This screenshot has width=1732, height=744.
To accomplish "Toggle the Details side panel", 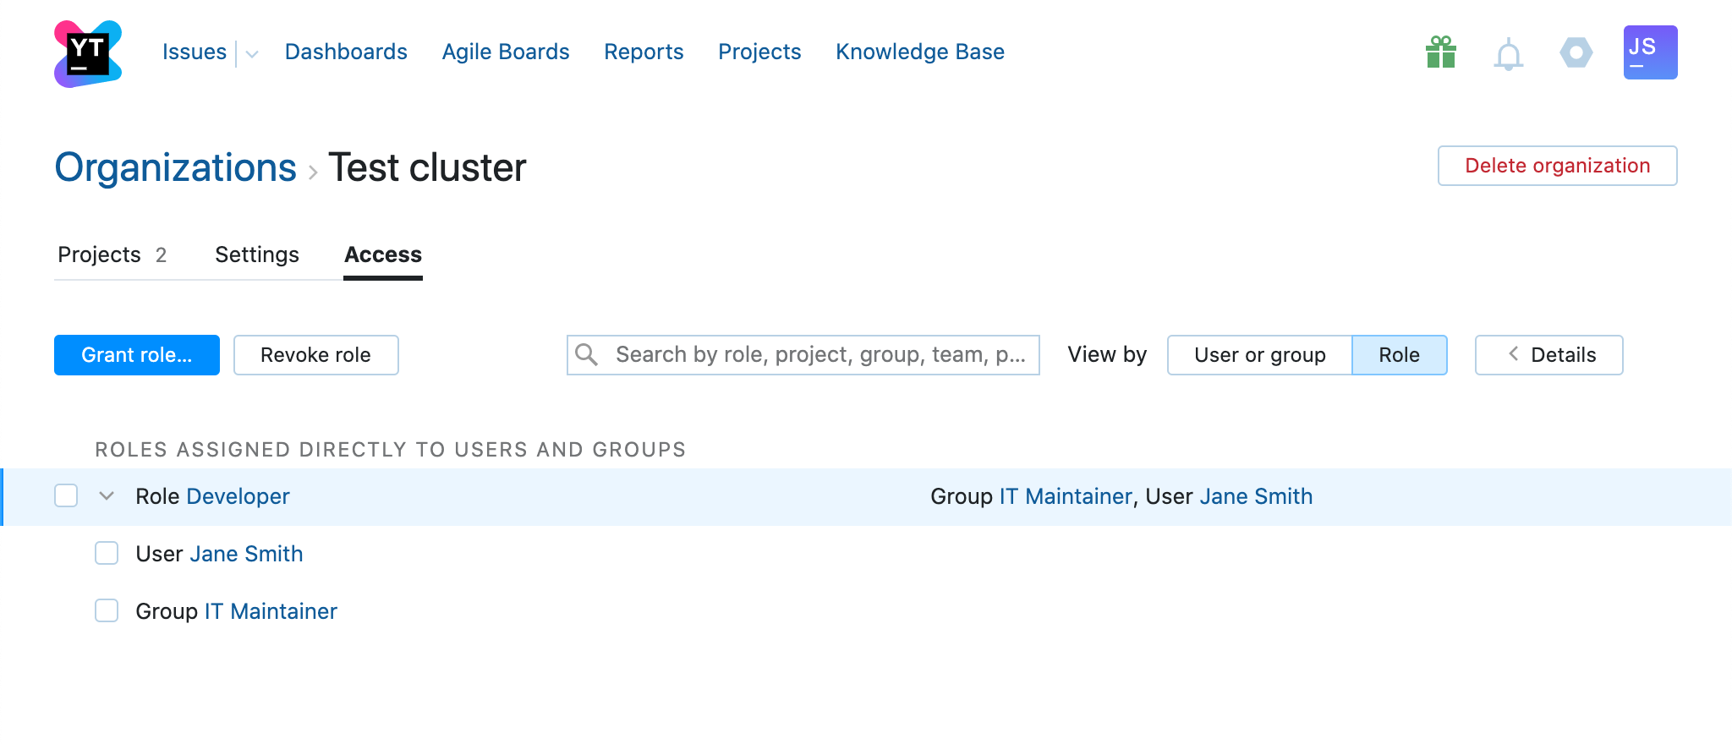I will tap(1548, 355).
